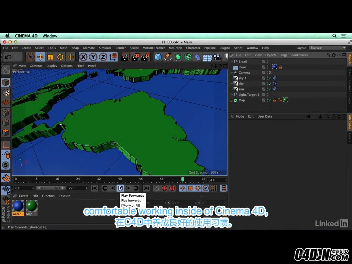
Task: Add a Cube primitive object
Action: pyautogui.click(x=158, y=57)
